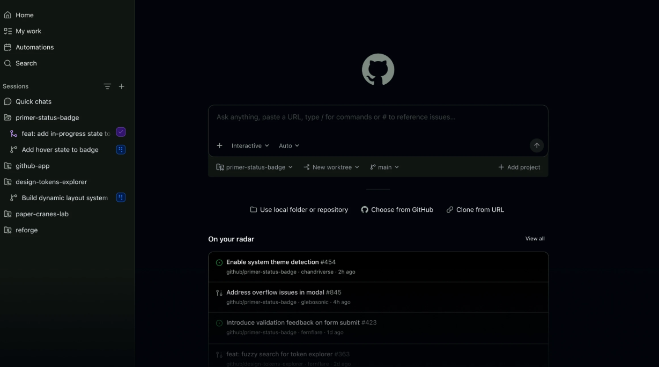Open the Interactive mode dropdown
The height and width of the screenshot is (367, 659).
[250, 145]
